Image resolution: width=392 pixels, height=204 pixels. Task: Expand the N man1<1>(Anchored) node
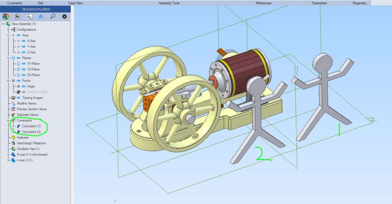point(8,154)
